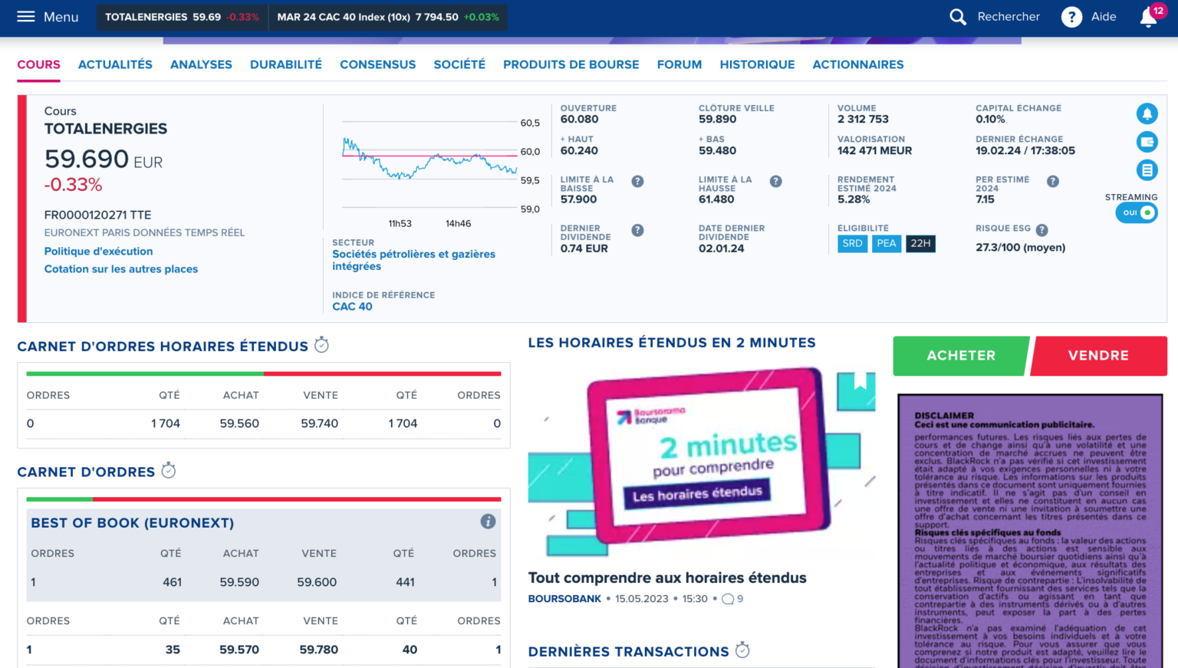1178x668 pixels.
Task: Open Best of Book info icon
Action: (488, 522)
